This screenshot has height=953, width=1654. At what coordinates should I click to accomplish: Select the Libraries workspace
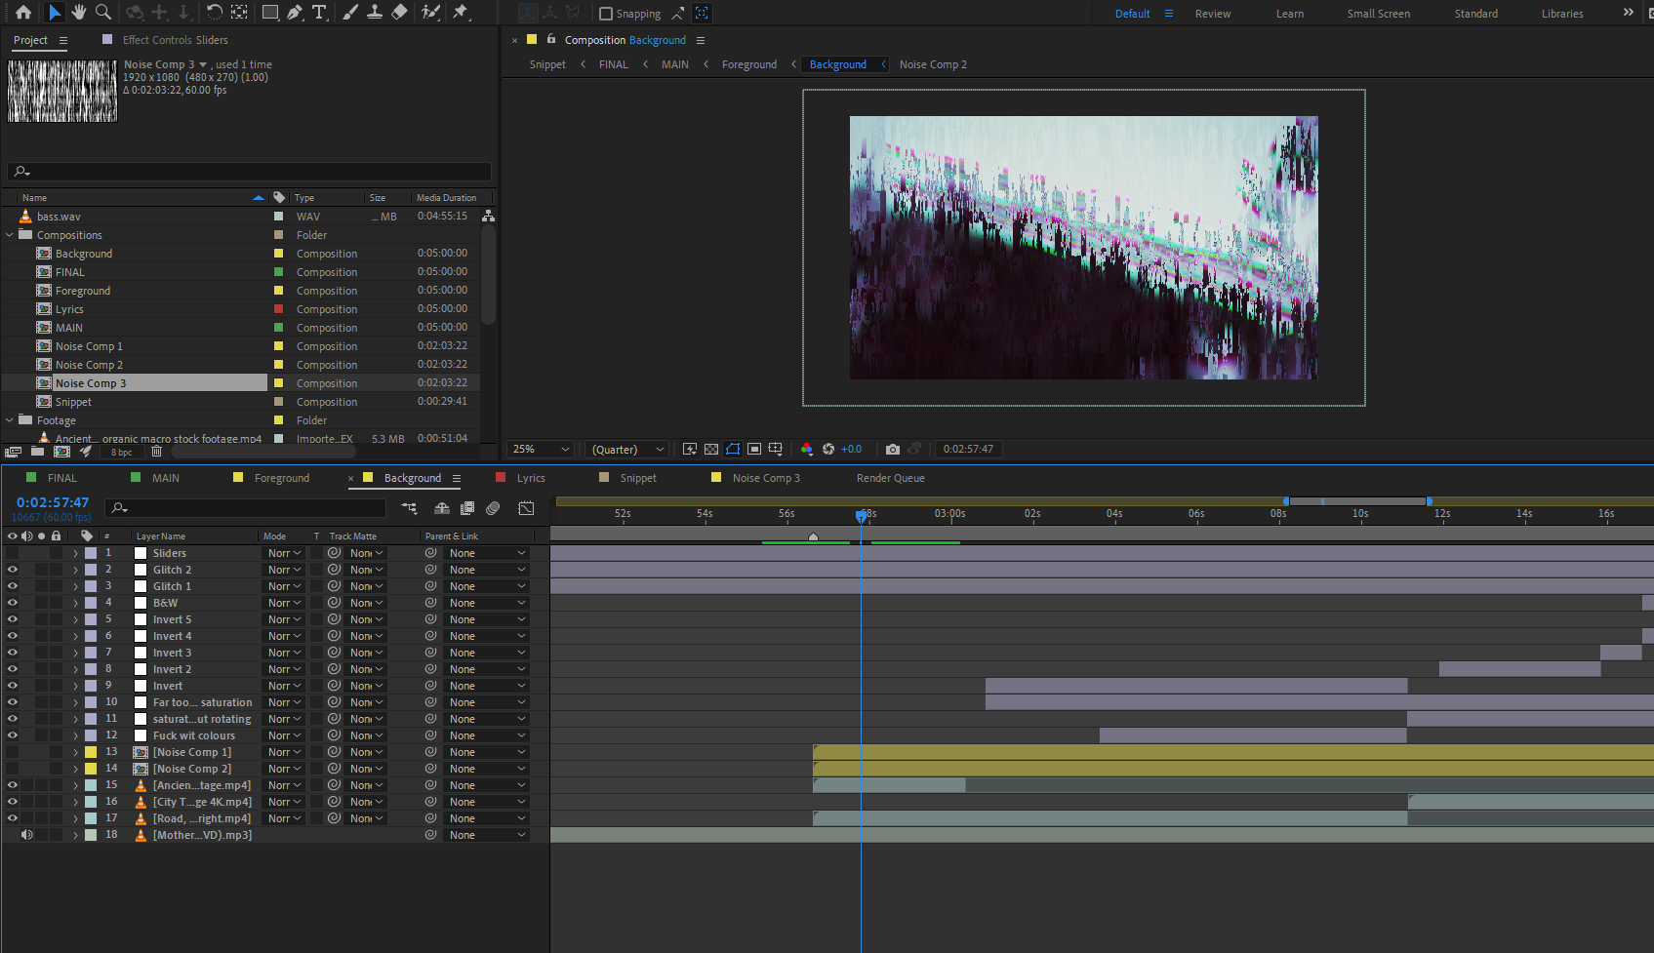(1562, 14)
